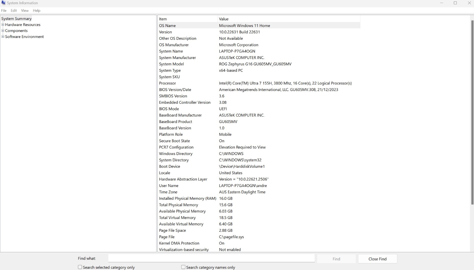Select the OS Name row
The height and width of the screenshot is (270, 474).
pos(259,25)
